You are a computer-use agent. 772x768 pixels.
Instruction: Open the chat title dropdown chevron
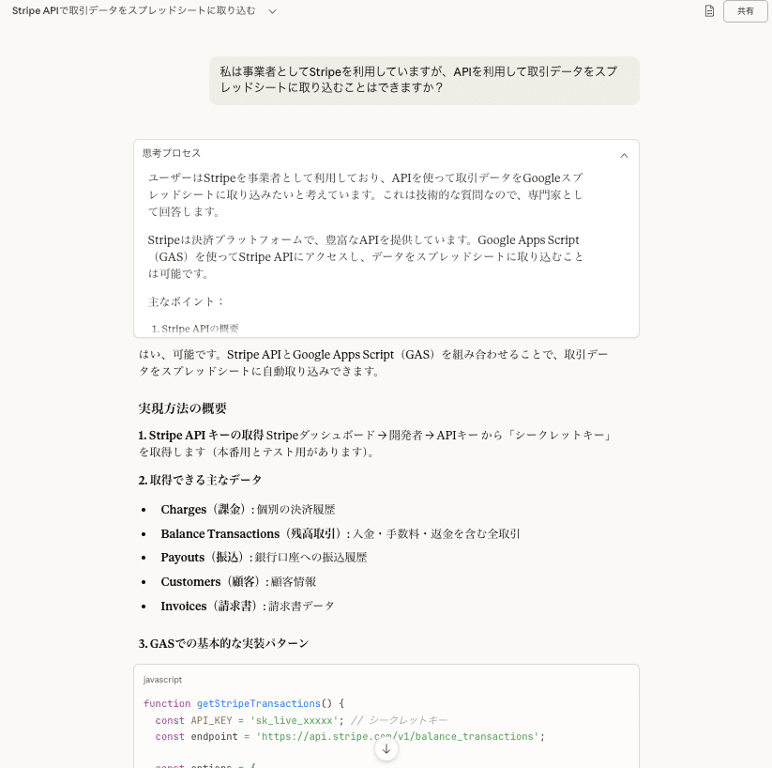pos(272,11)
